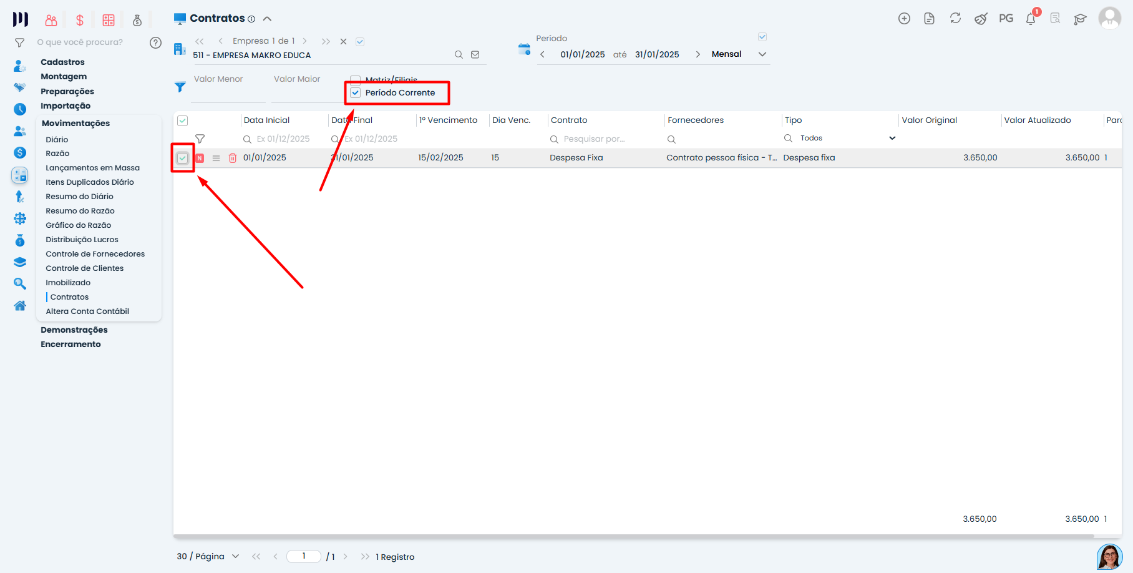Delete the contract row with trash icon
Image resolution: width=1133 pixels, height=573 pixels.
(233, 158)
